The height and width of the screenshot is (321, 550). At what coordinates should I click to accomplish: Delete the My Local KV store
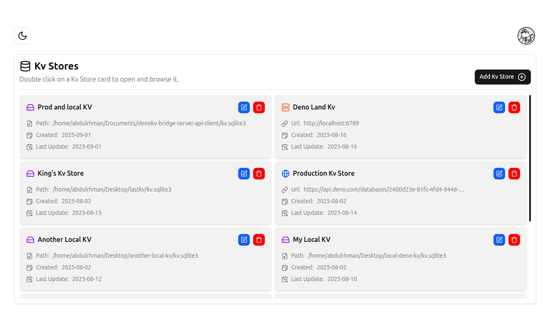click(514, 240)
